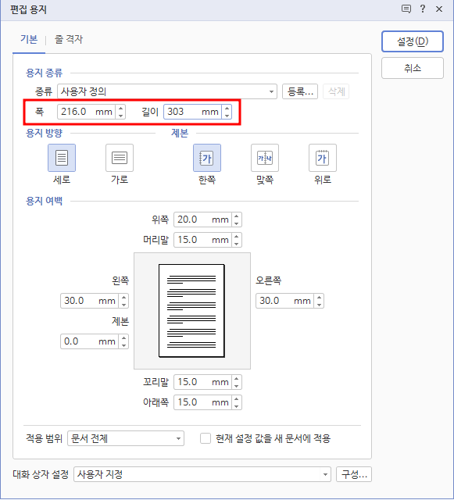Screen dimensions: 454x500
Task: Choose single-side (한쪽) binding icon
Action: pos(207,158)
